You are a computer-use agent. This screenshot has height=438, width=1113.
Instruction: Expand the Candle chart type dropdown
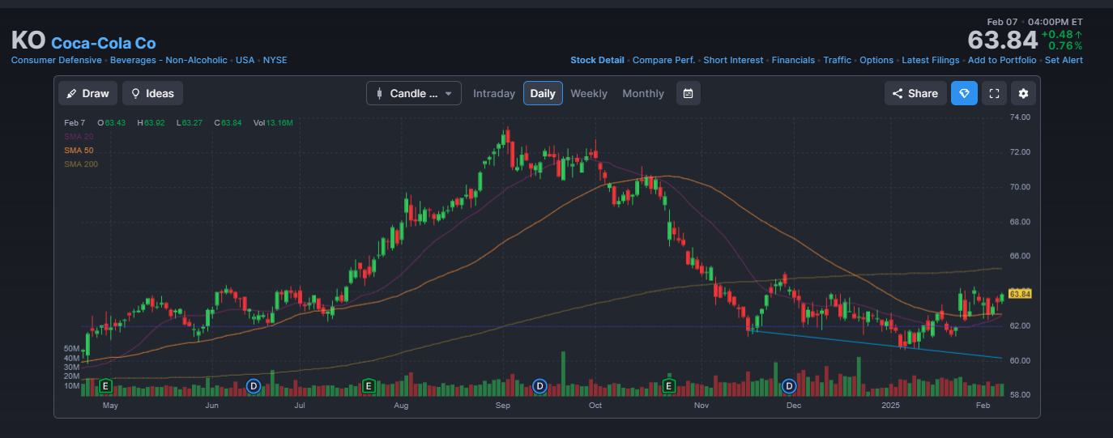tap(414, 93)
